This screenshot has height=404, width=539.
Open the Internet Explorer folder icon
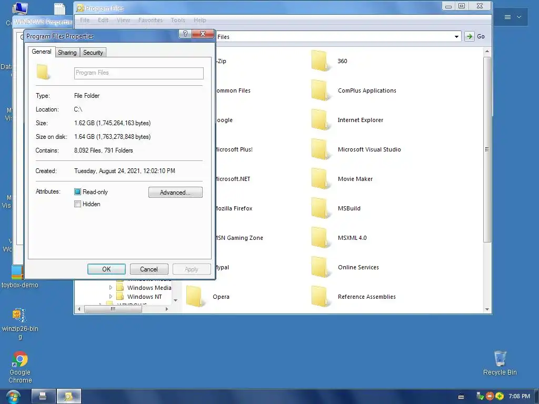[321, 120]
